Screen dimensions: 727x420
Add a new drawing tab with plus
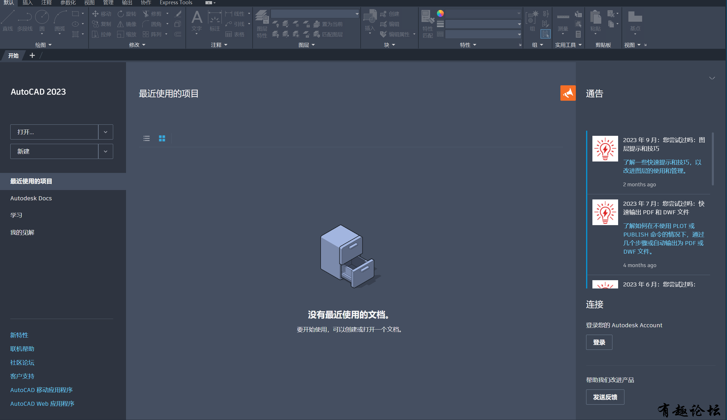[x=32, y=55]
